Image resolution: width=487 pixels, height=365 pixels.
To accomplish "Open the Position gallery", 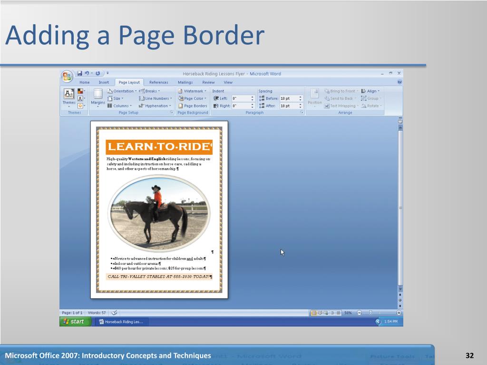I will click(315, 98).
